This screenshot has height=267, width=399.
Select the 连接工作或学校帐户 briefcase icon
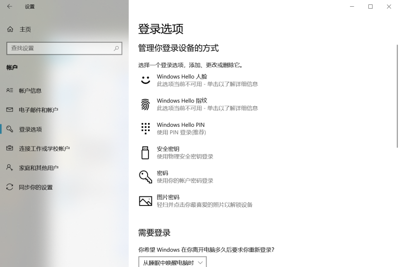click(x=10, y=148)
